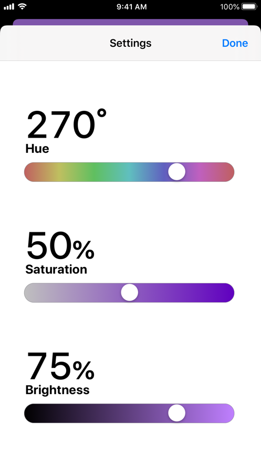Pick yellow on the Hue slider track
This screenshot has width=261, height=464.
click(x=59, y=172)
